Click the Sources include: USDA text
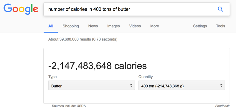This screenshot has width=236, height=109. 69,106
